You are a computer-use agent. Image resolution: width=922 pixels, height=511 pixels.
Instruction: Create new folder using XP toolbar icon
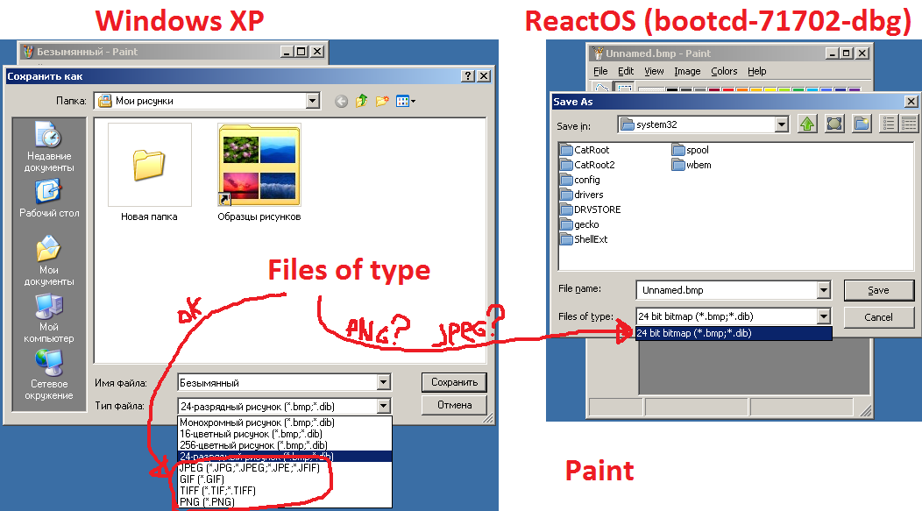[382, 102]
